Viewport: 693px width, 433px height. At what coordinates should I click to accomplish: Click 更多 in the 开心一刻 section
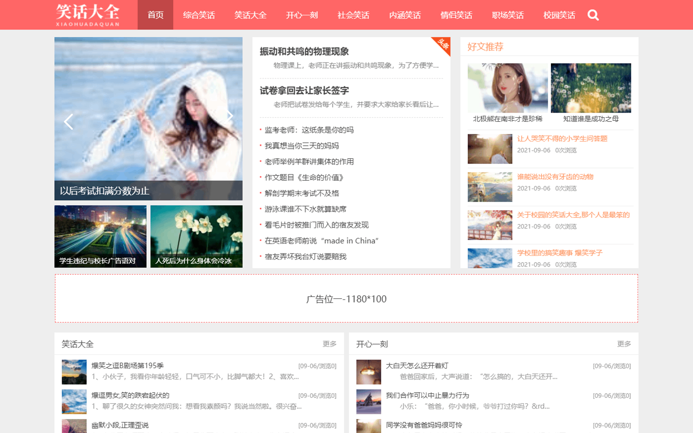click(x=624, y=344)
